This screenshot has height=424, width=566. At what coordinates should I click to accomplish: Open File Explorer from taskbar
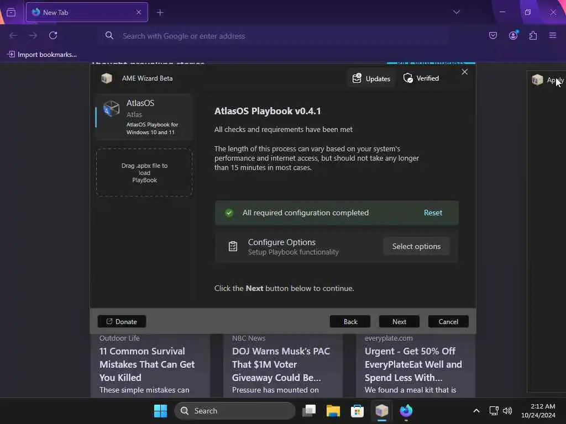pyautogui.click(x=333, y=411)
